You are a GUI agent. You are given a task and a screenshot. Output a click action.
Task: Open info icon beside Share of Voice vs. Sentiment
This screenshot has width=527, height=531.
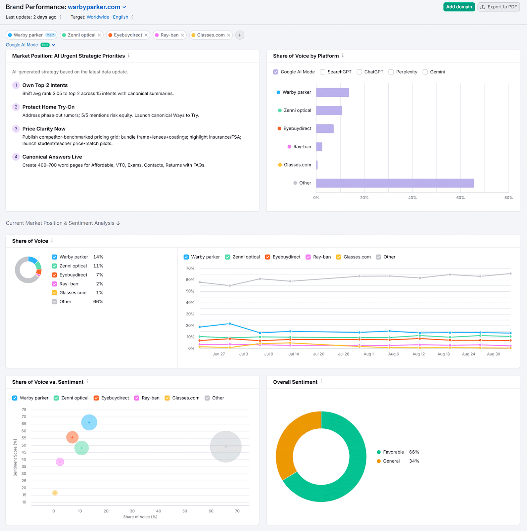pos(87,382)
